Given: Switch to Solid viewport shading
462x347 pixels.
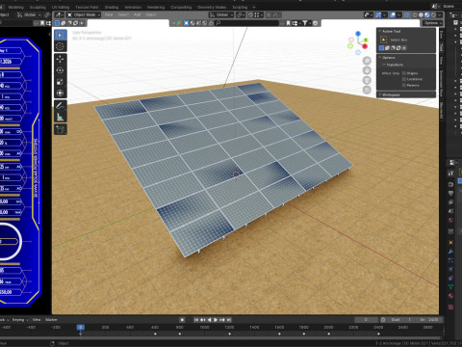Looking at the screenshot, I should point(421,15).
